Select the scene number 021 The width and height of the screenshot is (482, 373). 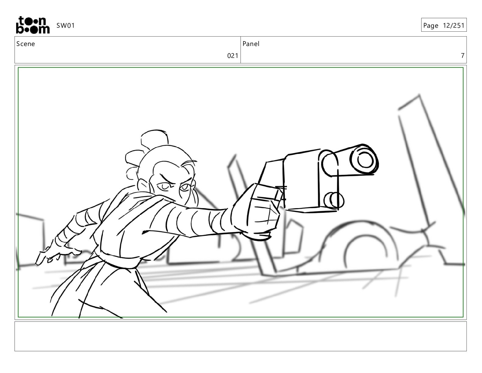tap(233, 56)
